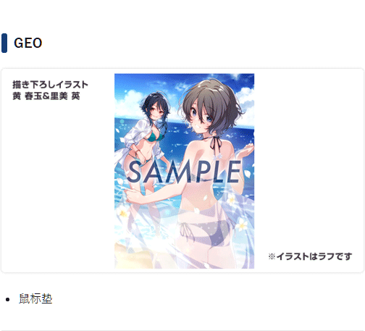Open the beach illustration sample image

pyautogui.click(x=184, y=171)
